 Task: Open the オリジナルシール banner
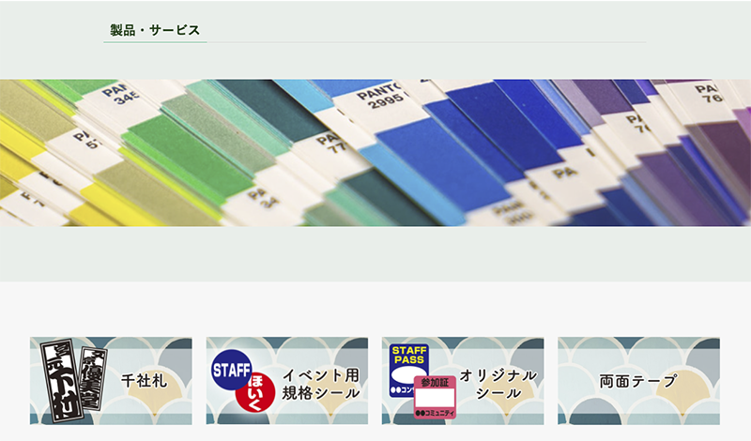463,381
